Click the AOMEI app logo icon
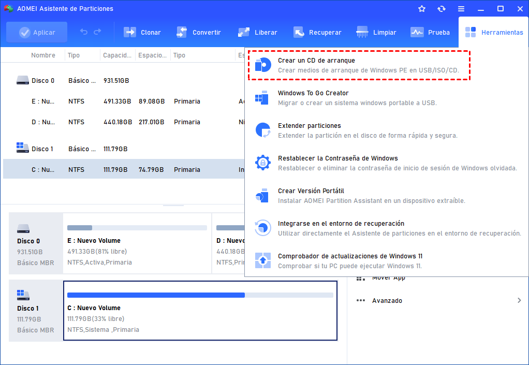 [x=8, y=8]
